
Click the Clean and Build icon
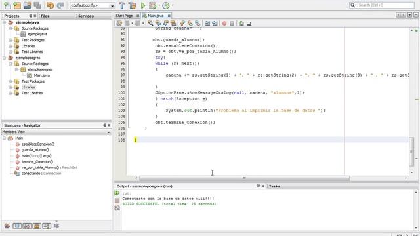[132, 5]
